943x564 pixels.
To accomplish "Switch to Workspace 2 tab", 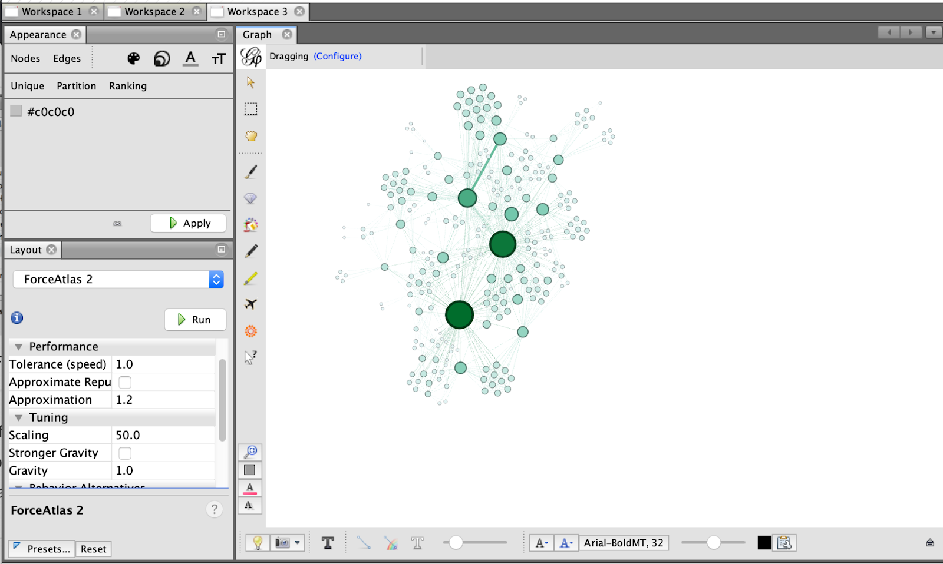I will point(154,11).
